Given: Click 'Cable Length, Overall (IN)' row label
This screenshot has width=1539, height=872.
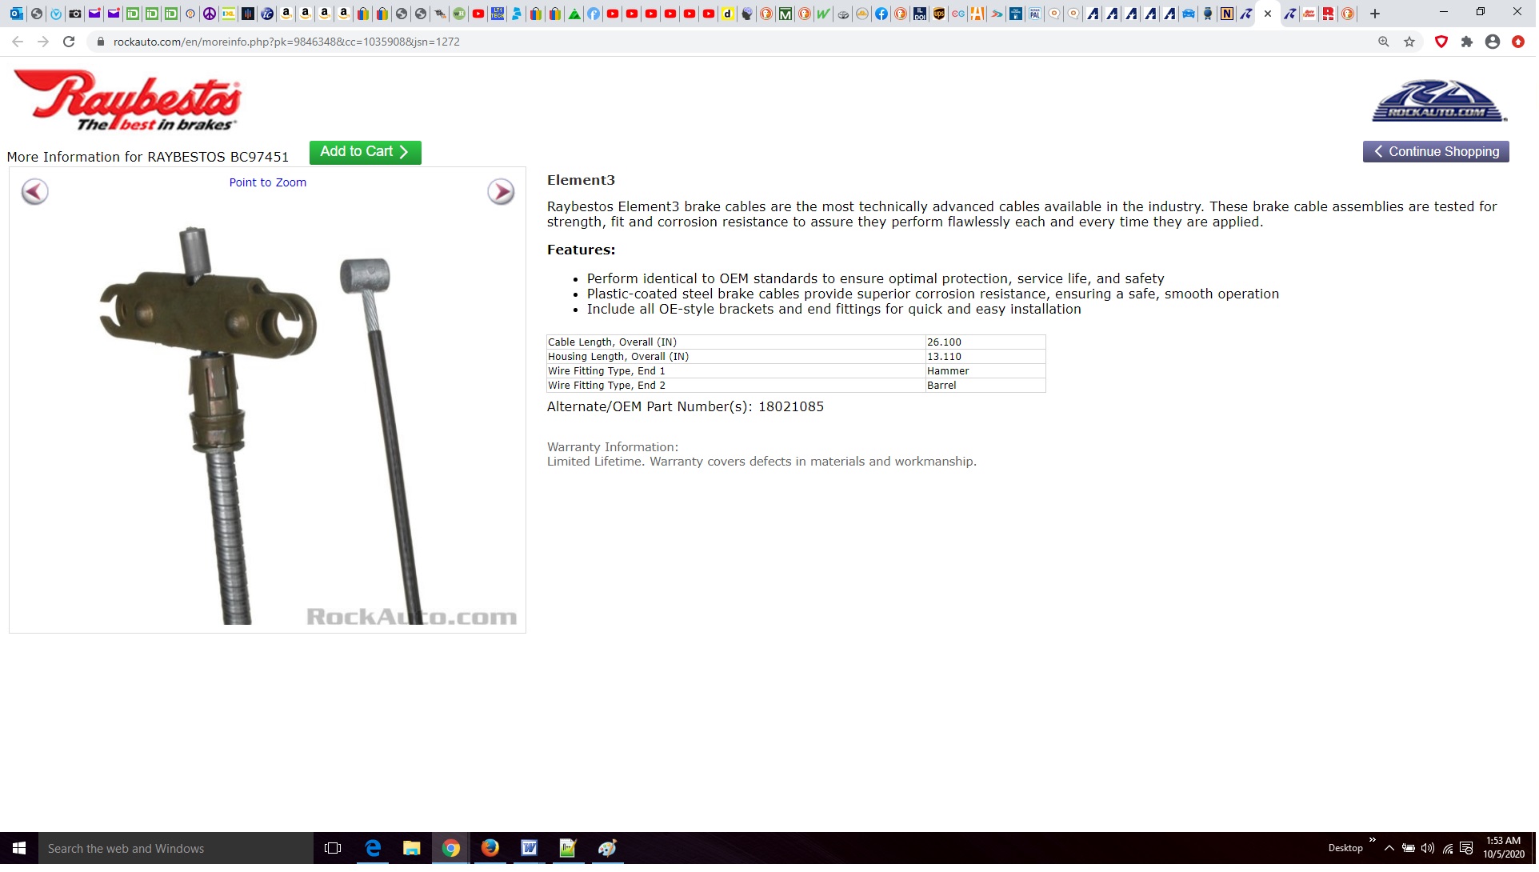Looking at the screenshot, I should click(x=613, y=342).
